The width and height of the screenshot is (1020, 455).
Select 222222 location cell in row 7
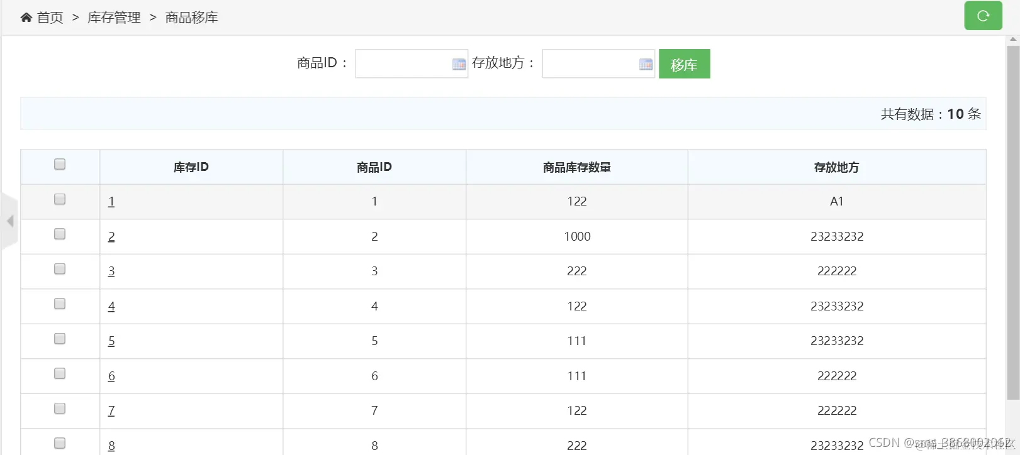(837, 411)
